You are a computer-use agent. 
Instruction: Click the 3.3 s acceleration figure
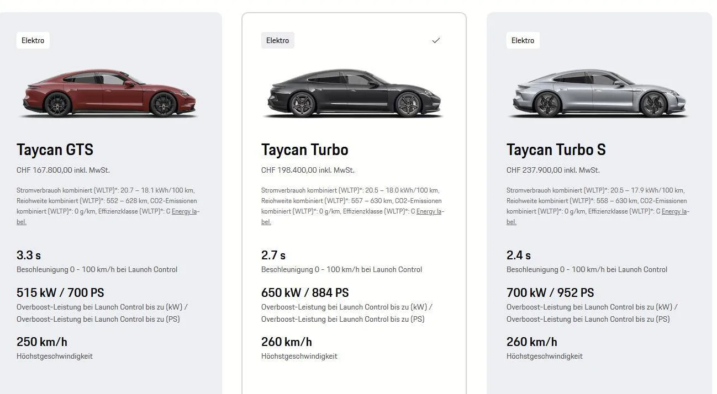pyautogui.click(x=29, y=255)
